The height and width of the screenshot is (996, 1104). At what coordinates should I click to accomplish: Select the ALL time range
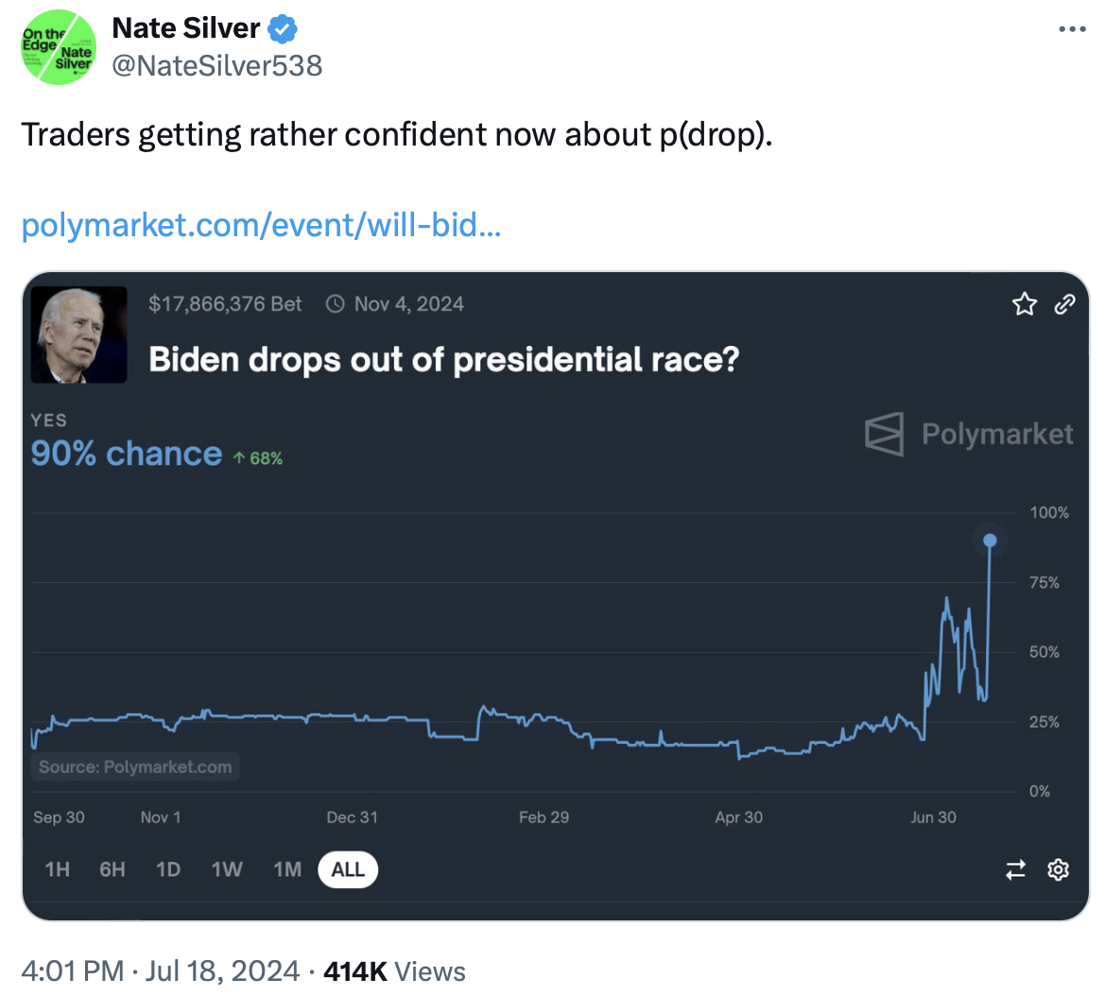(348, 869)
